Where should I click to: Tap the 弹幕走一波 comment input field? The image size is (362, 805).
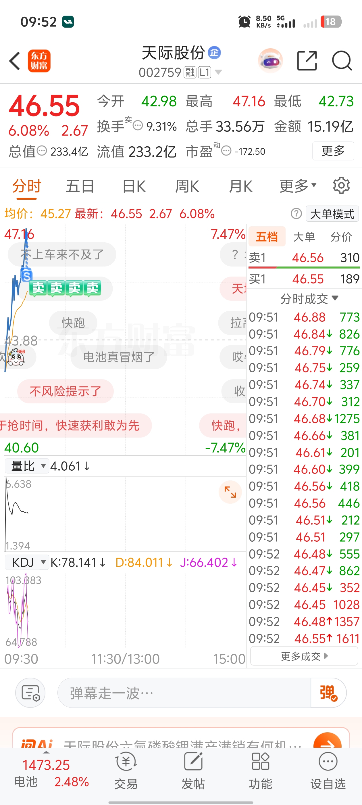pos(184,693)
